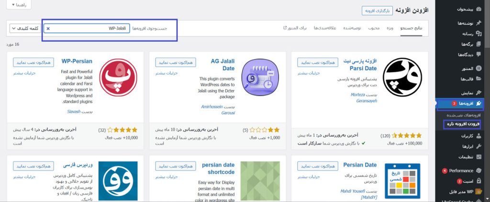Click the WP File Manager folder icon

click(479, 191)
